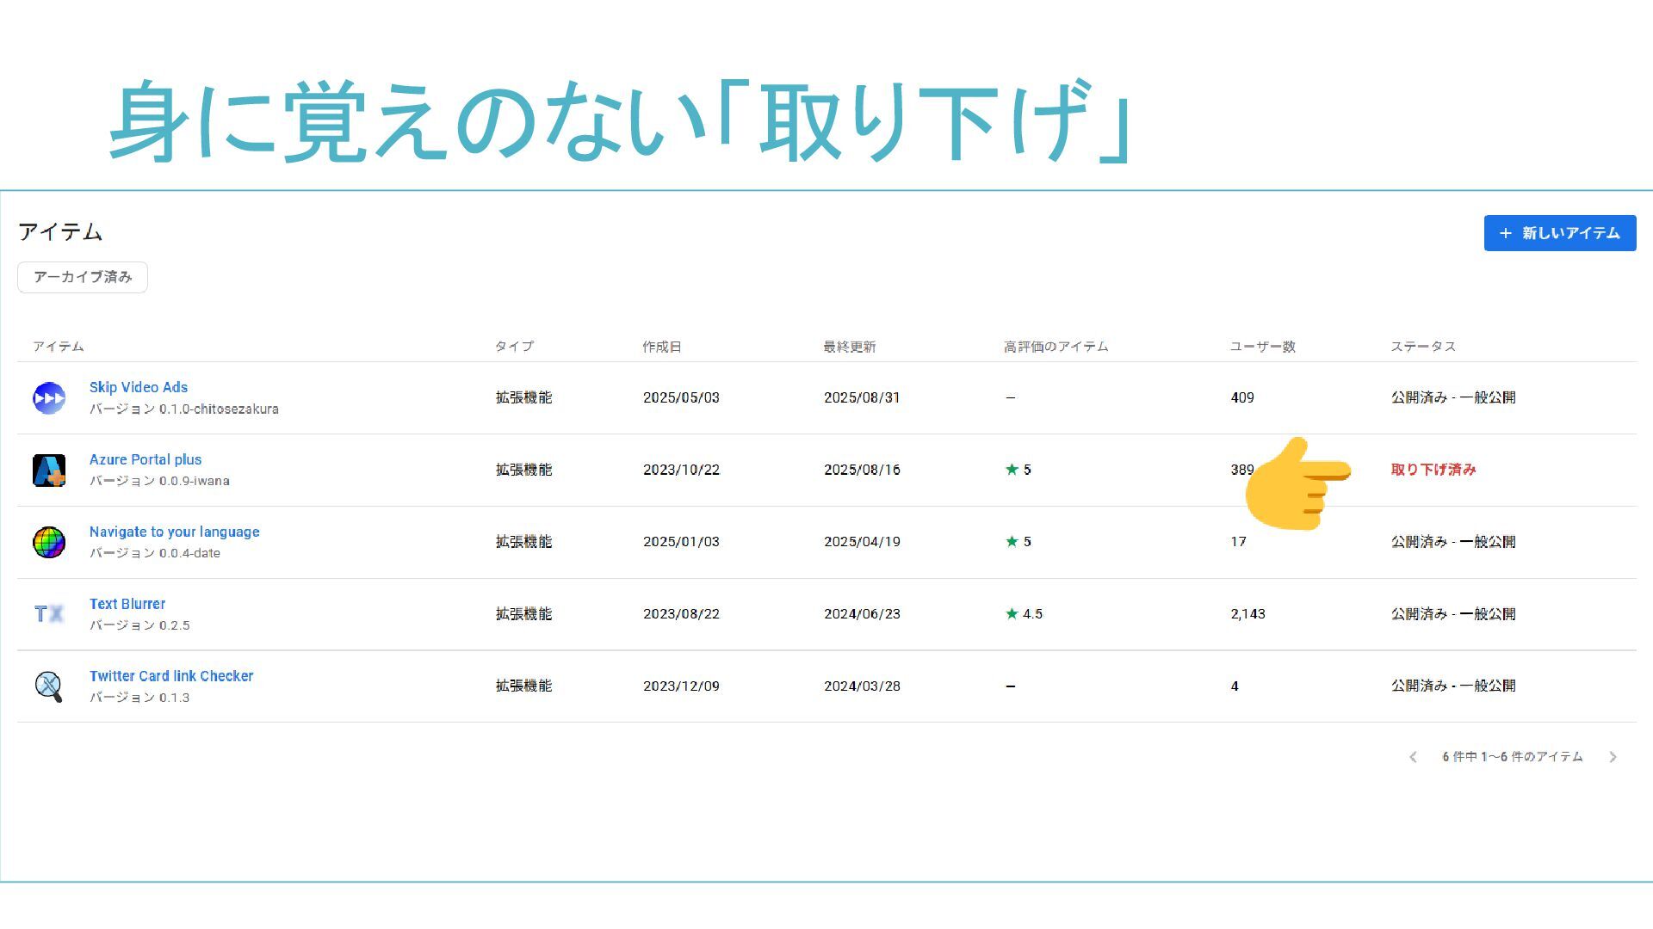This screenshot has height=929, width=1653.
Task: Create a new item with 新しいアイテム button
Action: 1559,233
